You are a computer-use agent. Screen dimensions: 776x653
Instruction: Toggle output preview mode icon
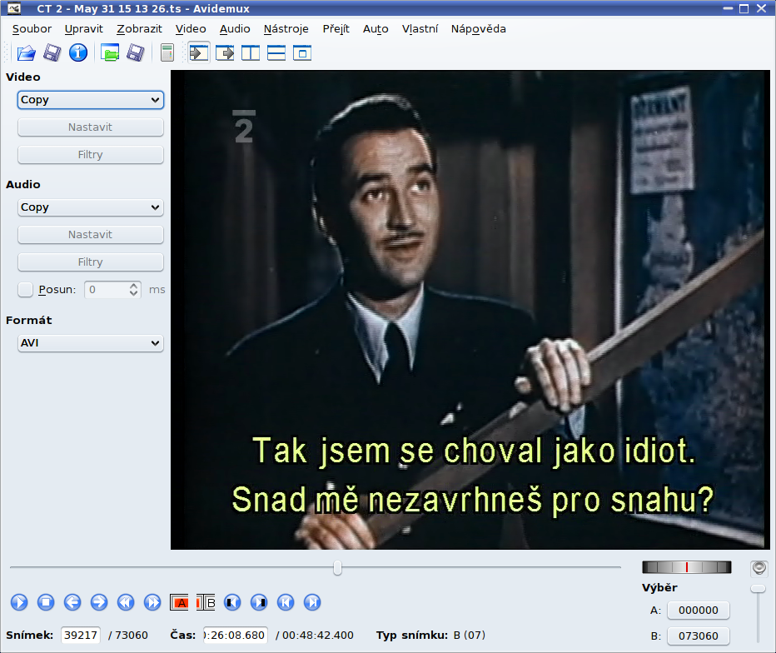tap(225, 52)
